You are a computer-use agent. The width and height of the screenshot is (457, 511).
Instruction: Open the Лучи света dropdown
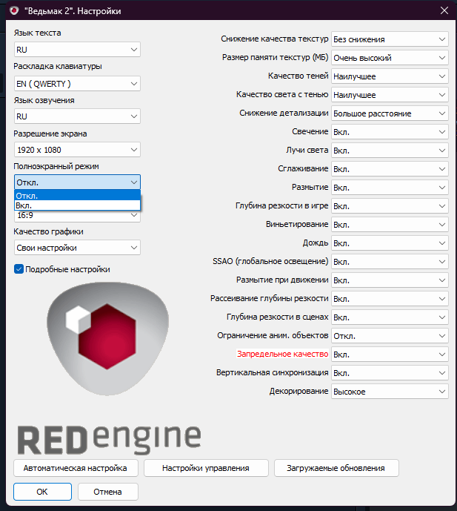390,151
